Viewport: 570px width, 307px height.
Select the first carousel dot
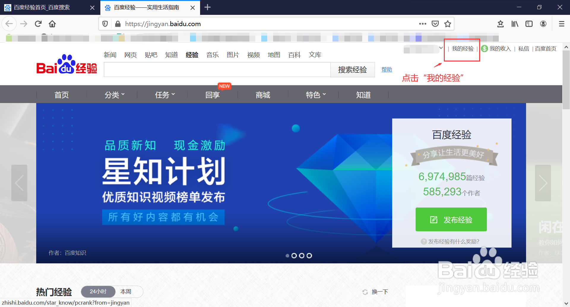tap(287, 256)
